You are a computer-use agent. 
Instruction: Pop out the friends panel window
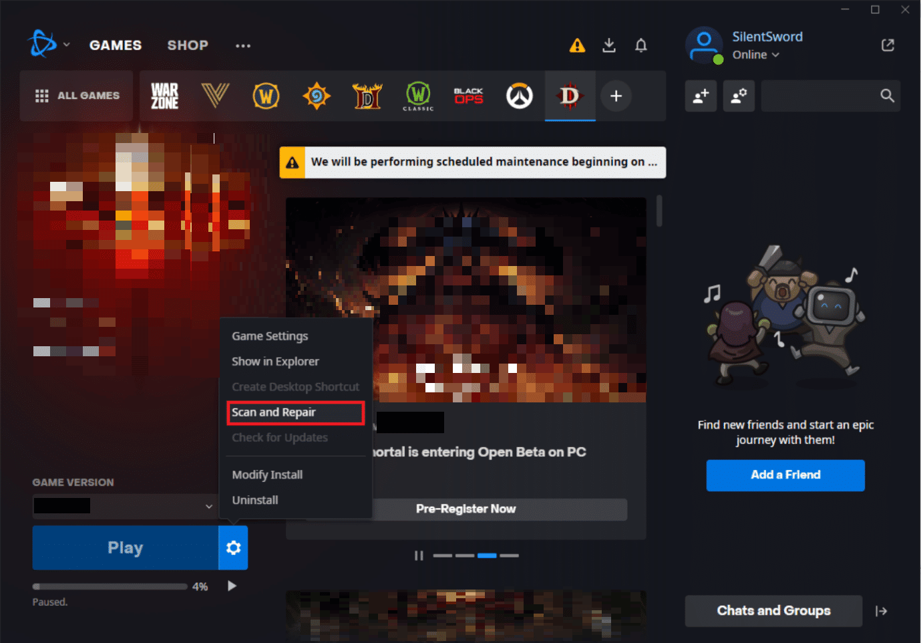pyautogui.click(x=888, y=45)
